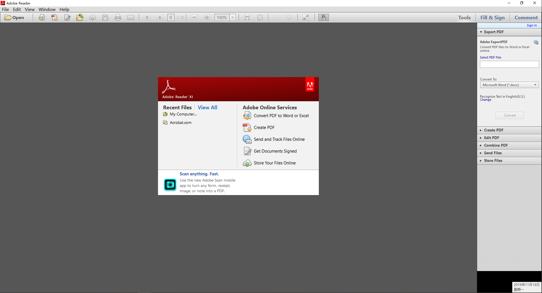Click the previous page up arrow icon
The height and width of the screenshot is (293, 542).
pyautogui.click(x=147, y=17)
